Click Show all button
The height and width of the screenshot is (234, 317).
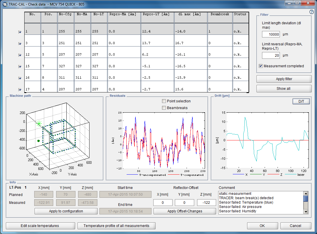[x=284, y=89]
